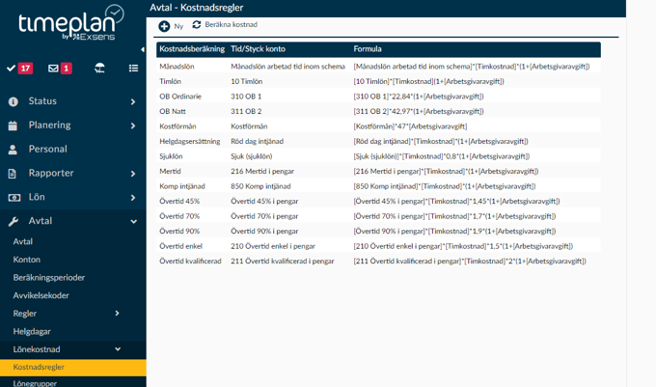Click the Sjuk (sjuklön) formula cell
Screen dimensions: 656x387
pyautogui.click(x=442, y=156)
